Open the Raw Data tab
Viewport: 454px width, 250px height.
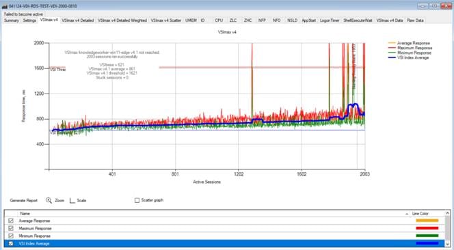tap(415, 20)
